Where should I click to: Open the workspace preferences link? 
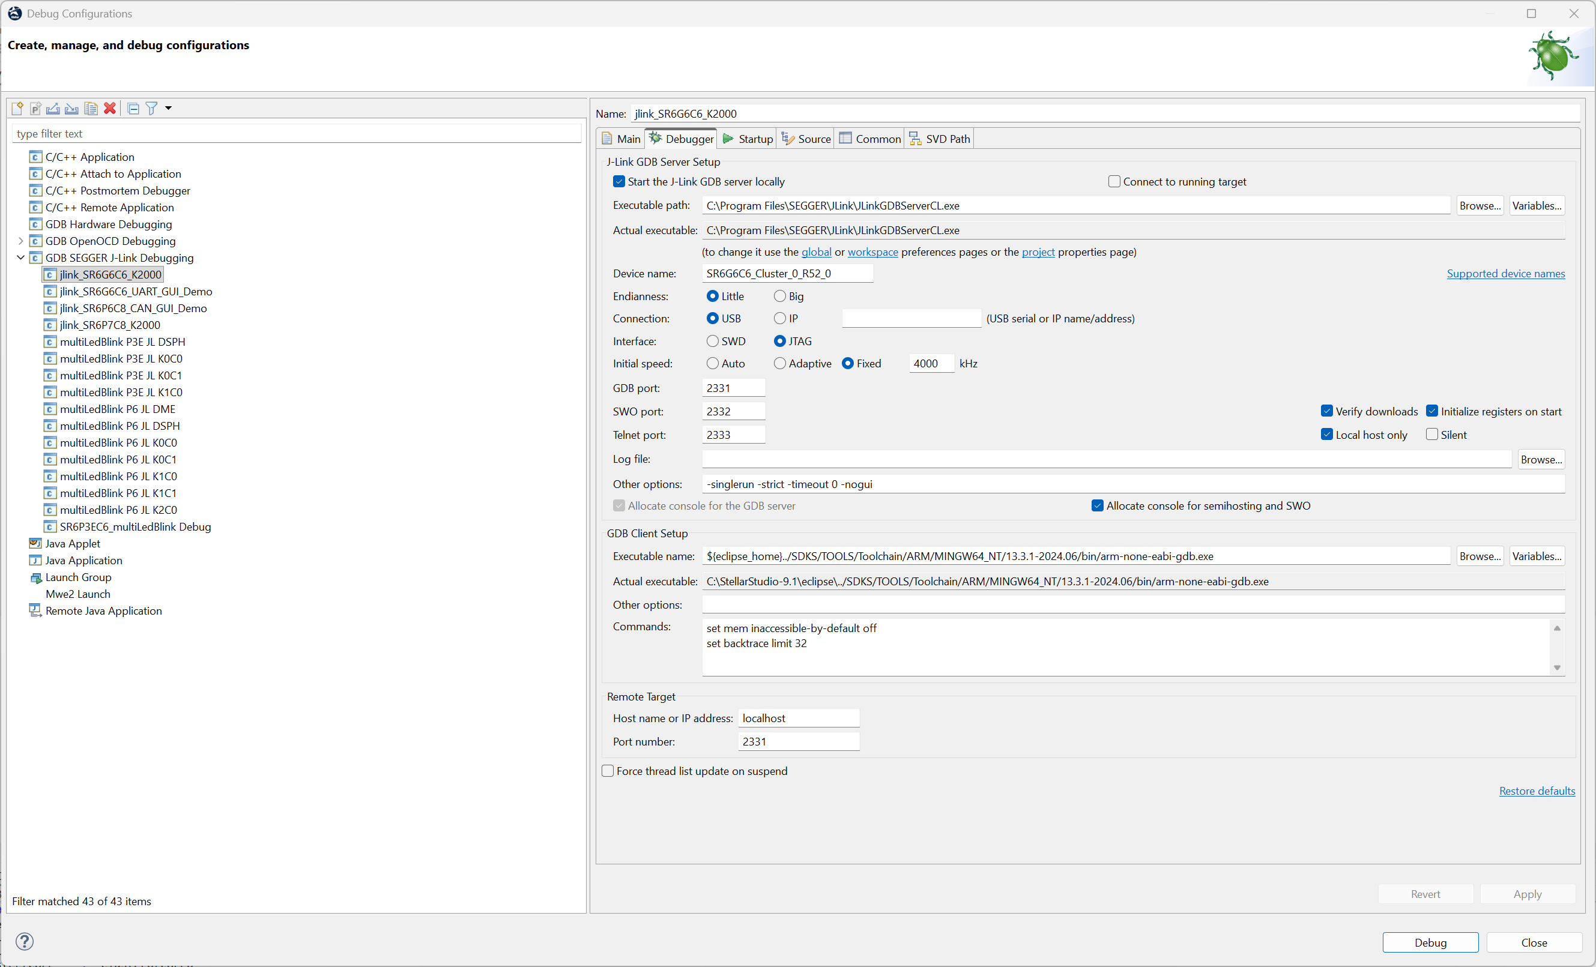pos(872,252)
